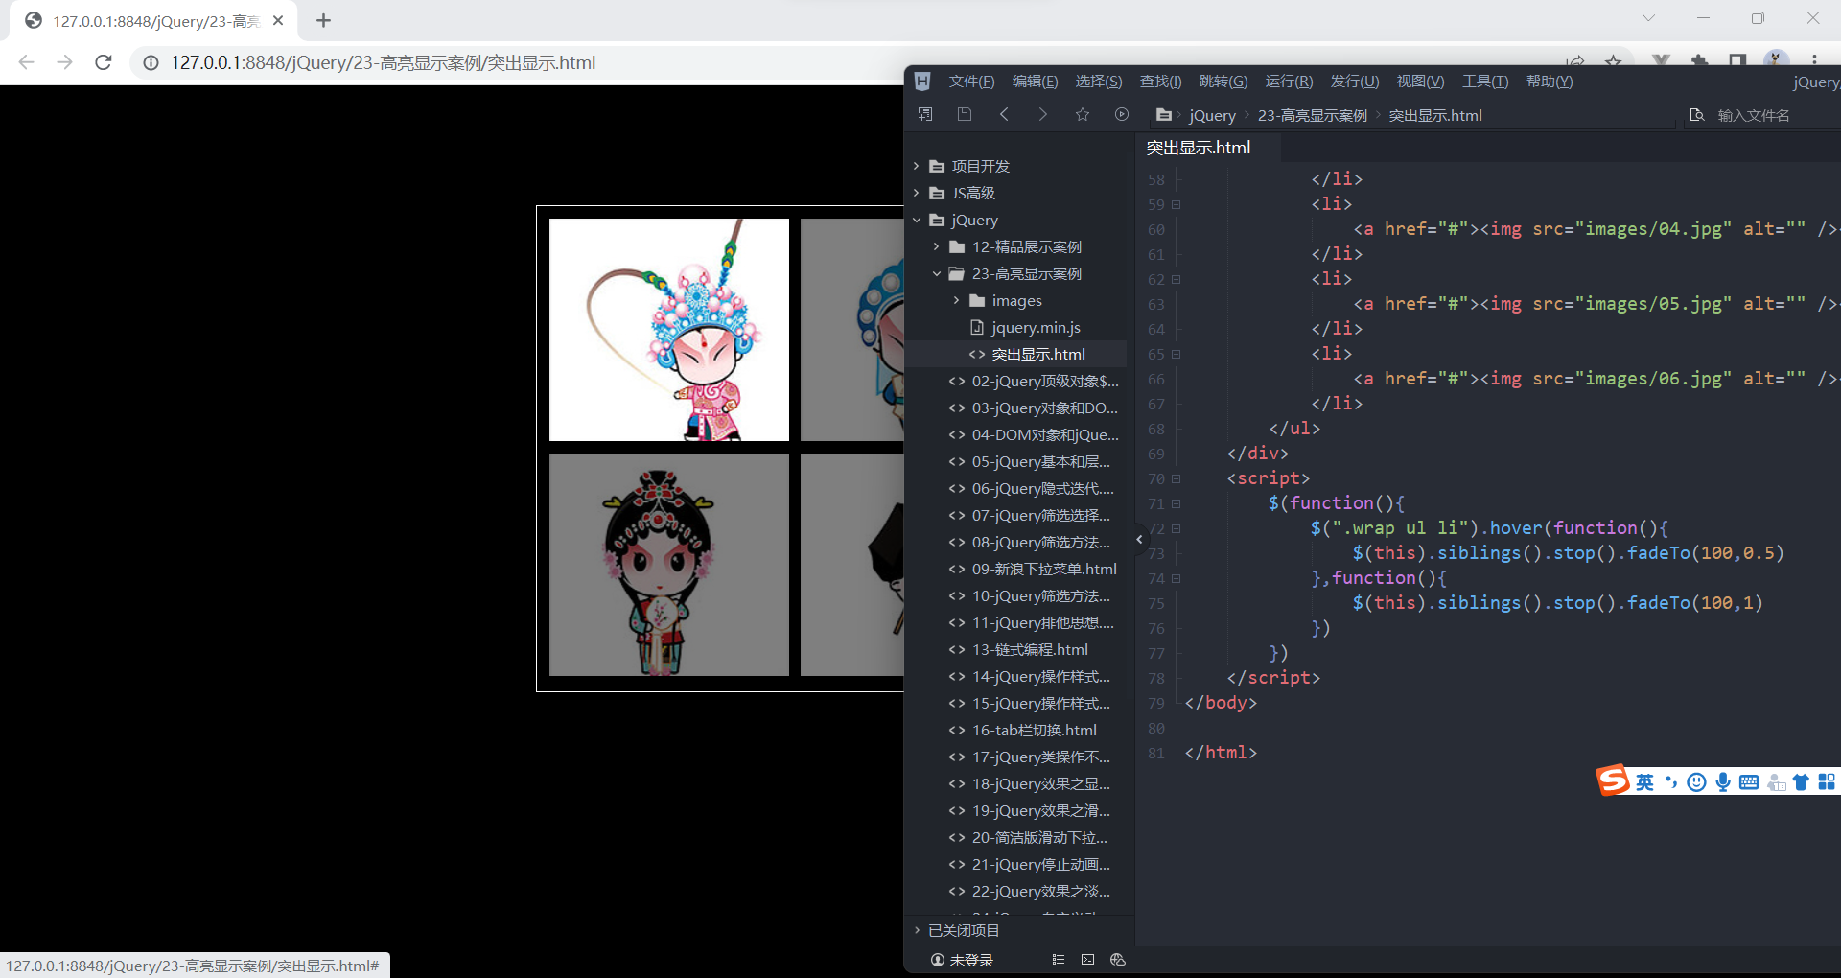Create a new file via new-file icon
The width and height of the screenshot is (1841, 978).
pos(925,114)
